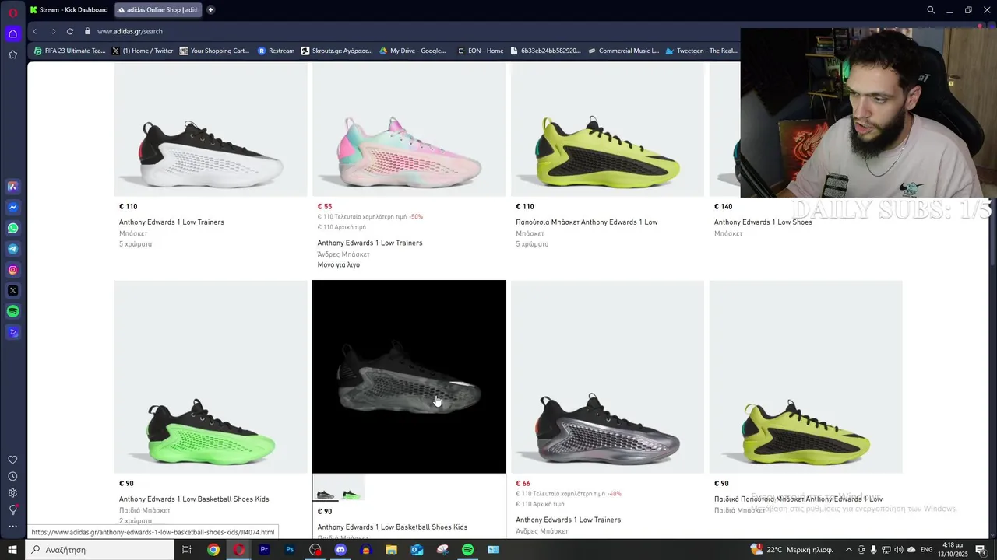Select the black color variant swatch
This screenshot has height=560, width=997.
(326, 488)
